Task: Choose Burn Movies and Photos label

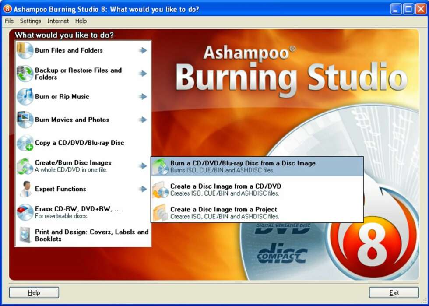Action: [72, 120]
